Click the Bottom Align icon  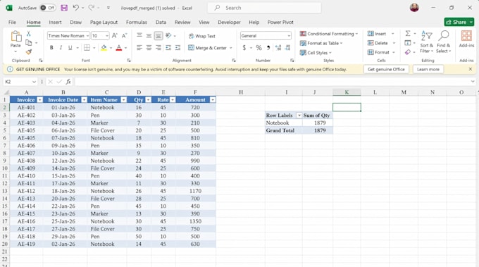158,36
